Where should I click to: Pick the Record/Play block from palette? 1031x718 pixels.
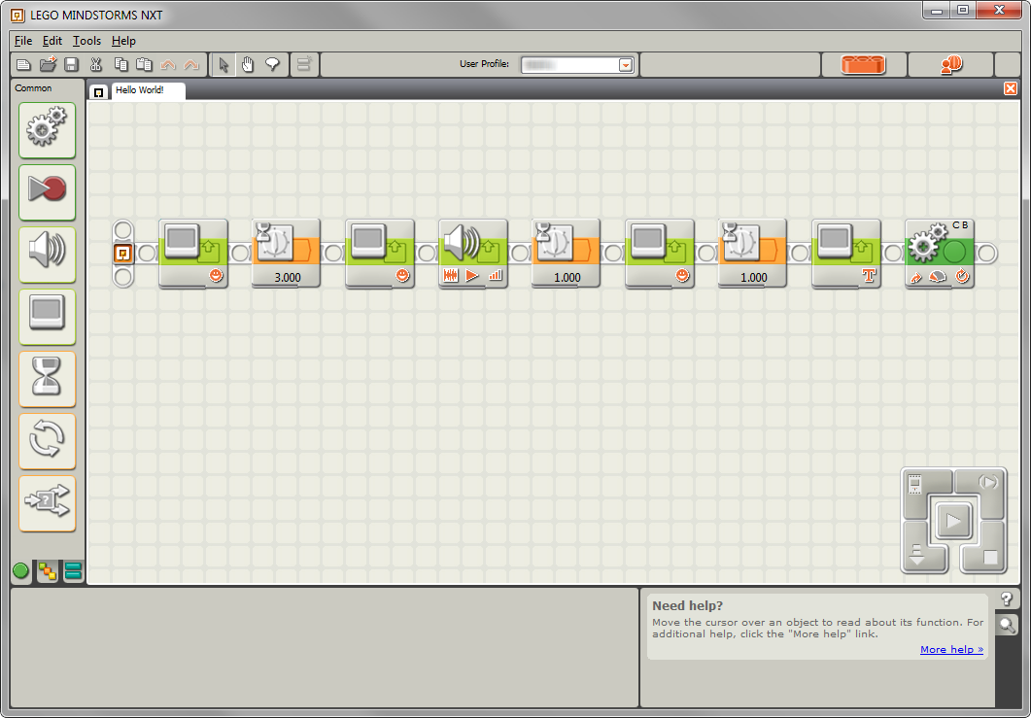pos(48,192)
